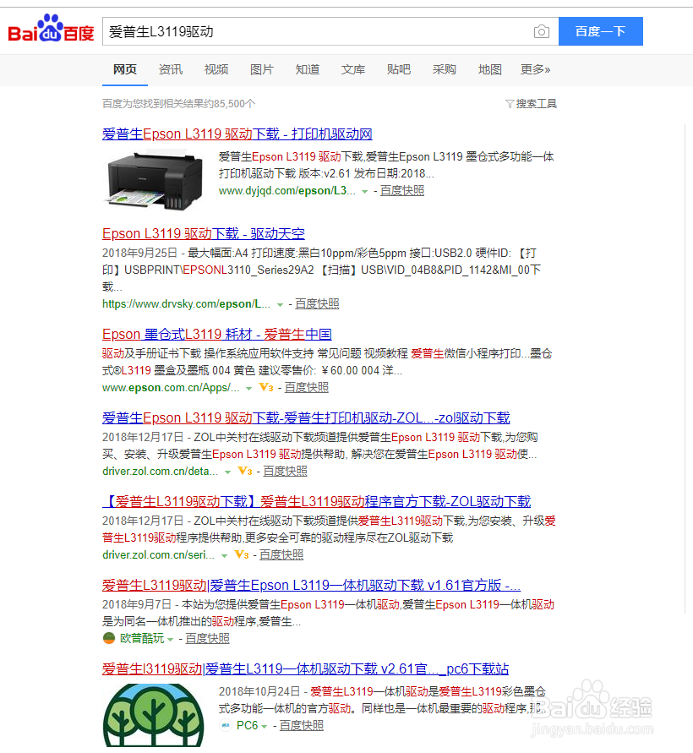
Task: Expand dropdown arrow next to epson.com.cn URL
Action: (248, 389)
